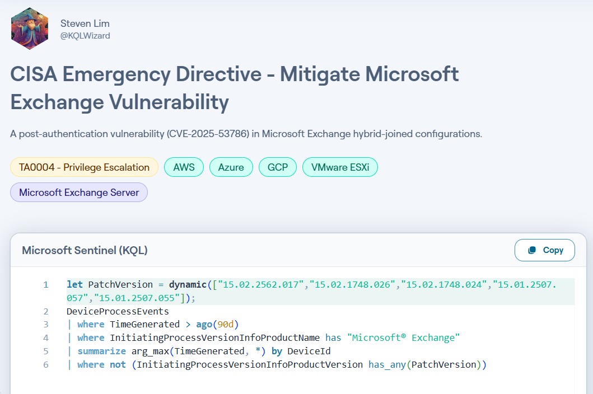The image size is (593, 394).
Task: Select the Azure tag
Action: point(231,167)
